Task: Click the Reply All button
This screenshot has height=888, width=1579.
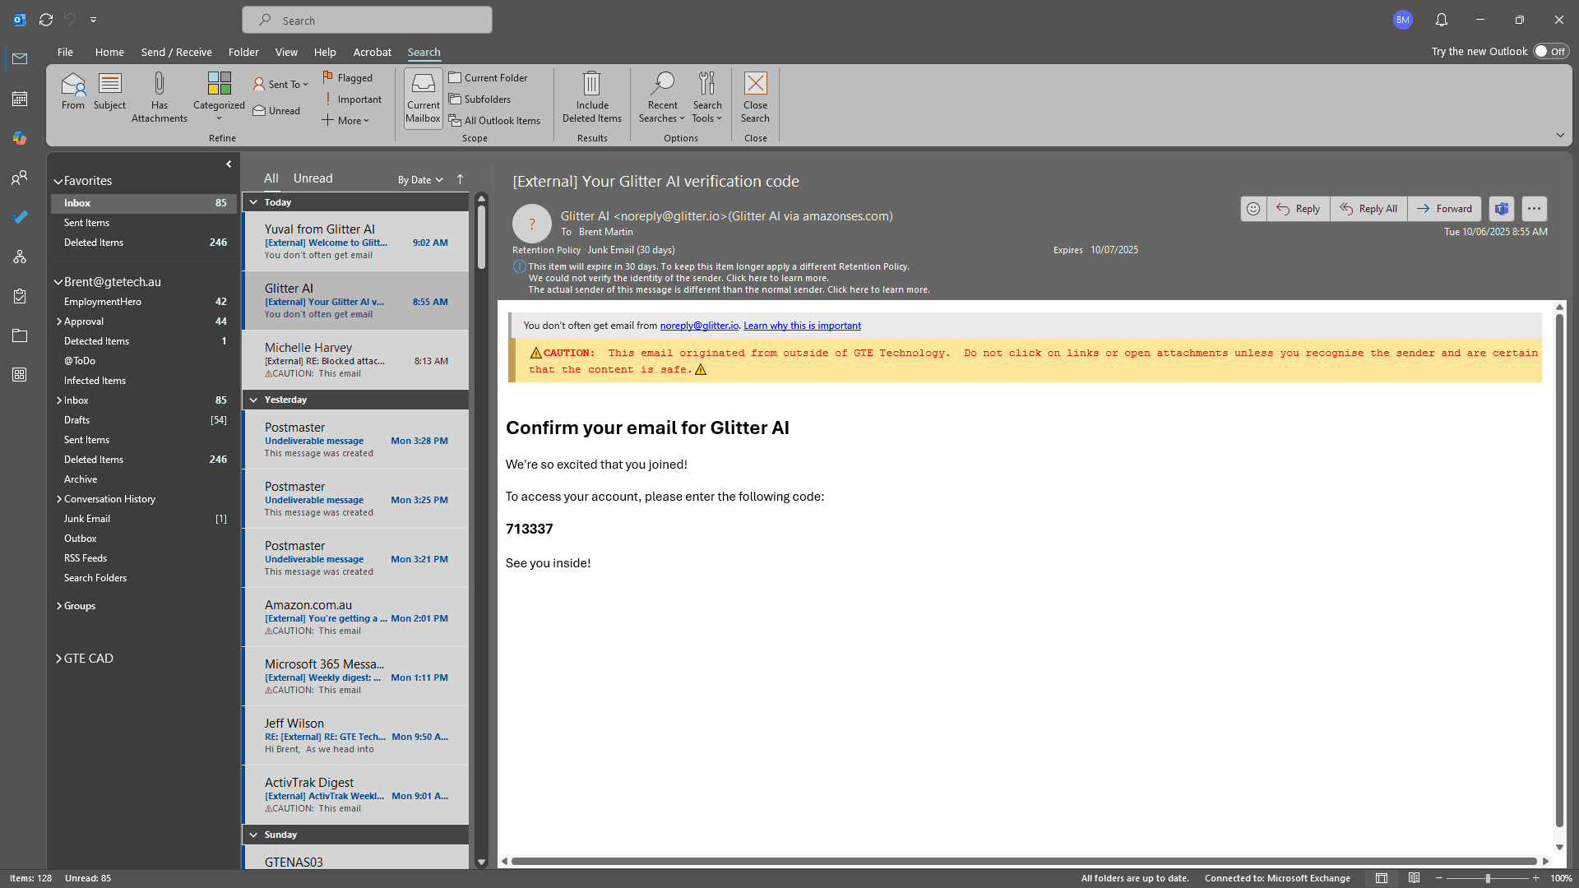Action: 1368,209
